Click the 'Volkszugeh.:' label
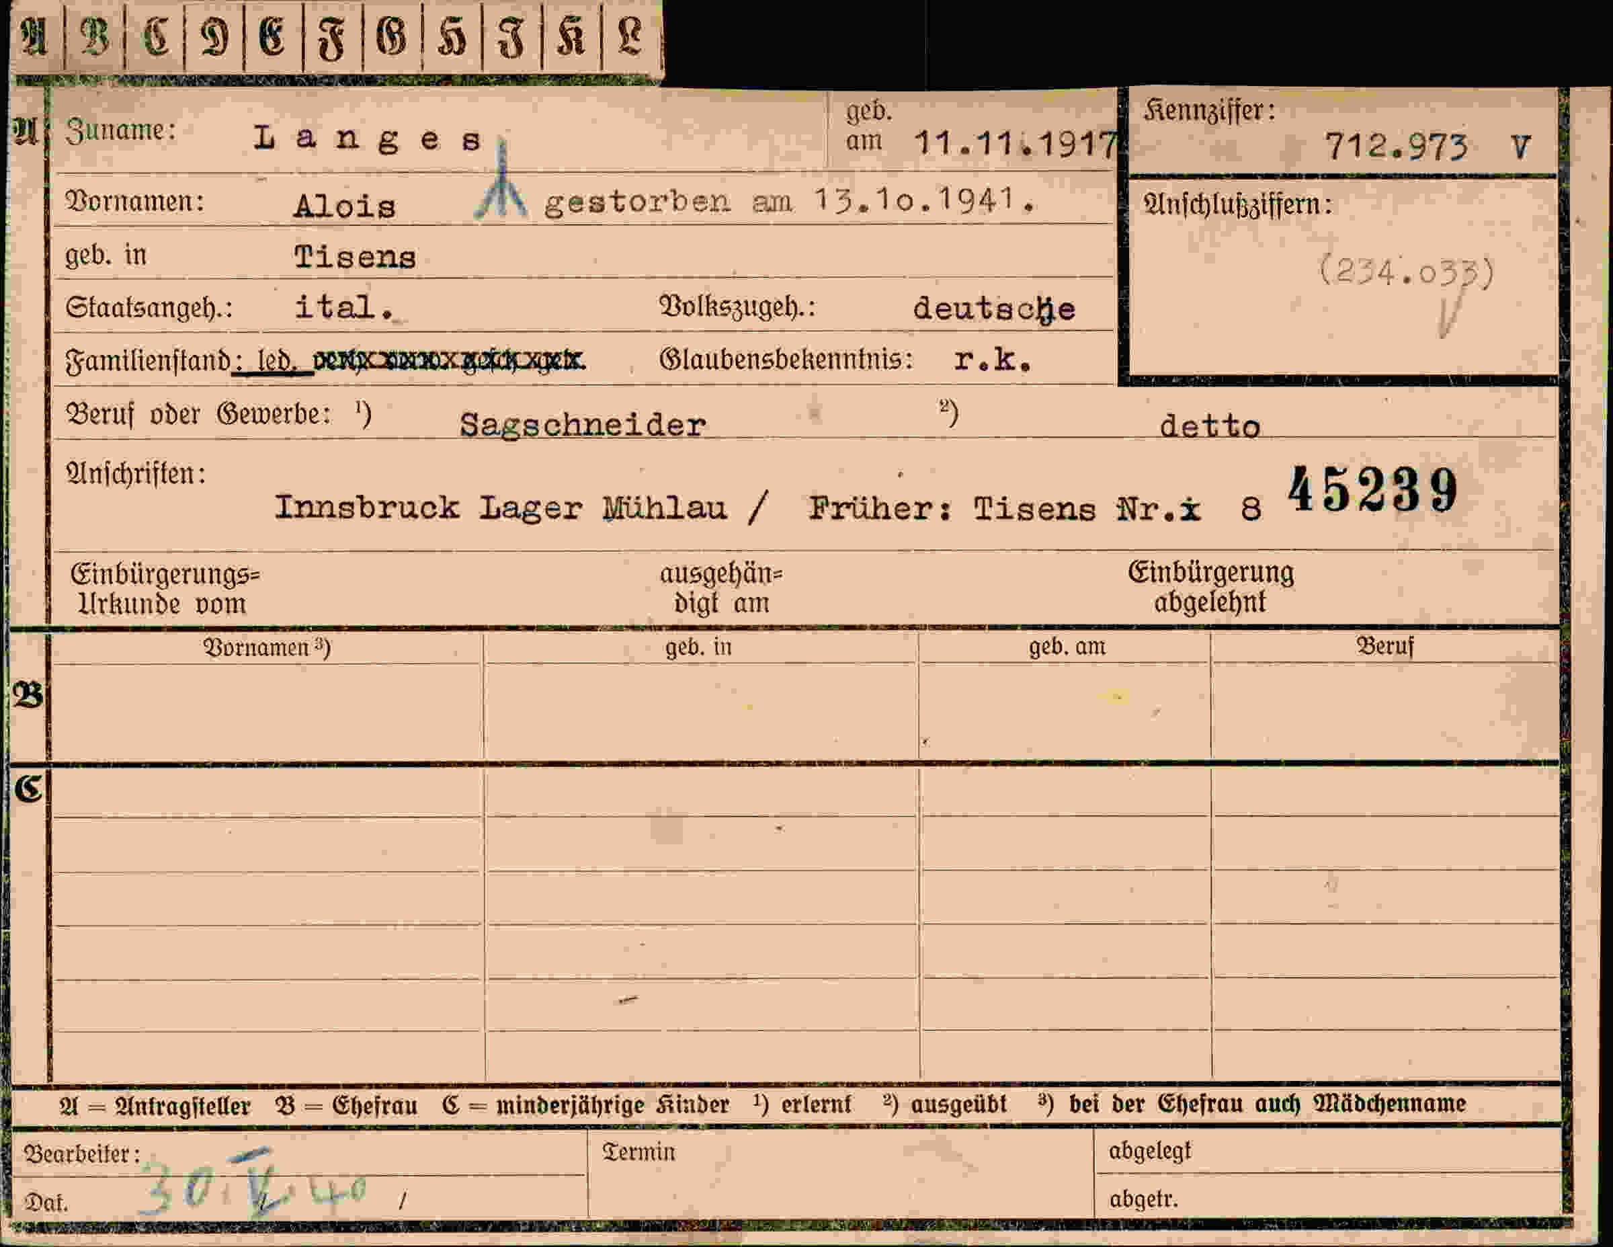1613x1247 pixels. pyautogui.click(x=737, y=307)
